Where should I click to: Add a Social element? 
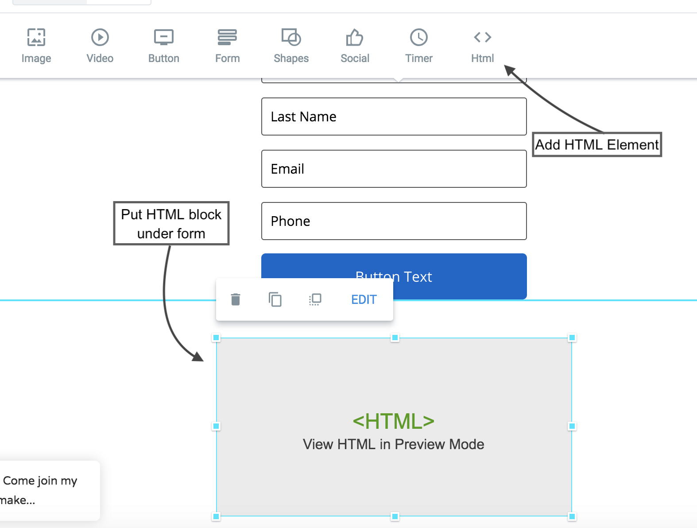[355, 45]
